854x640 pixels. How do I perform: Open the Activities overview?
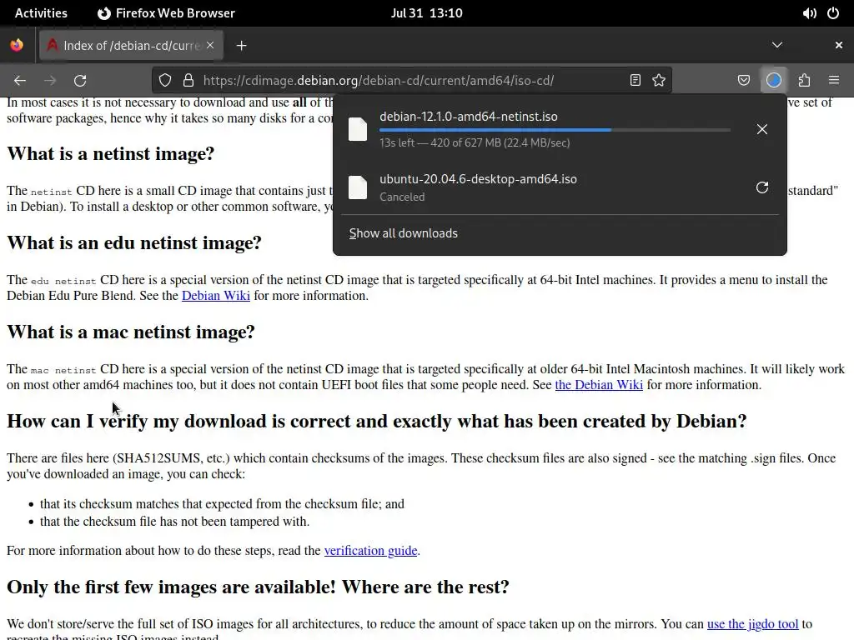tap(41, 13)
